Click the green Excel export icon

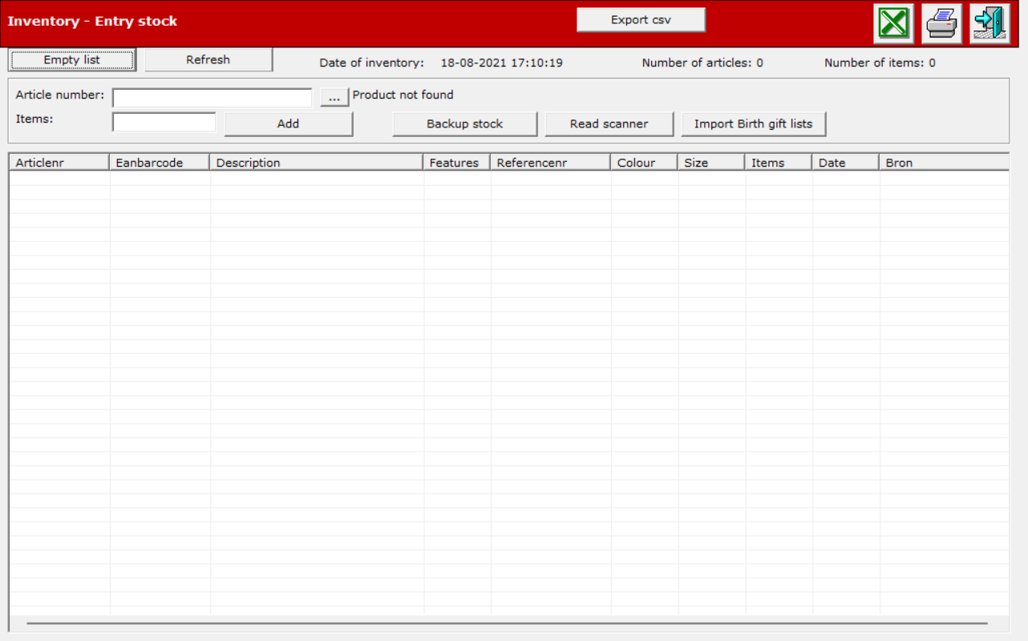pos(893,23)
